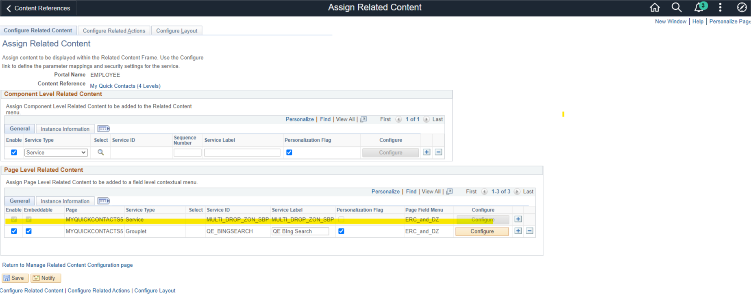Select General tab in Component Level grid
Screen dimensions: 751x302
tap(20, 129)
